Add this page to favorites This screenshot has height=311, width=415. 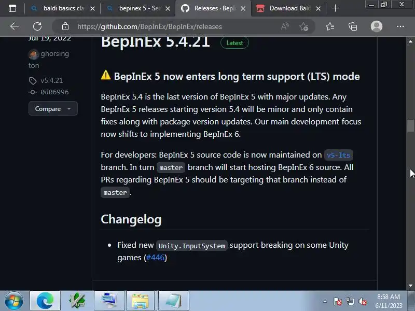(x=304, y=27)
